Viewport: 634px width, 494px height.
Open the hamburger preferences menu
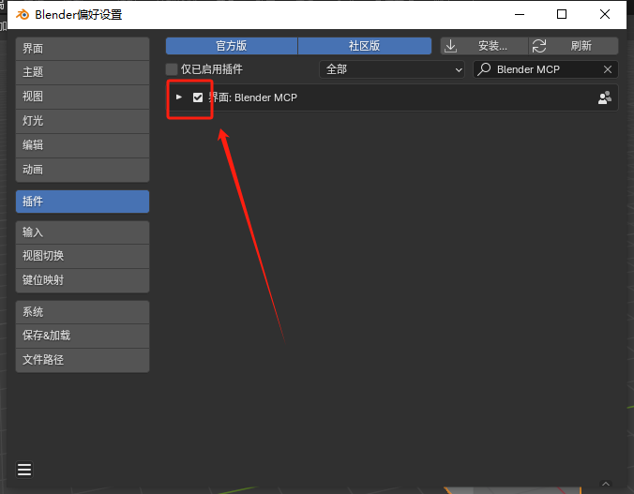[24, 470]
